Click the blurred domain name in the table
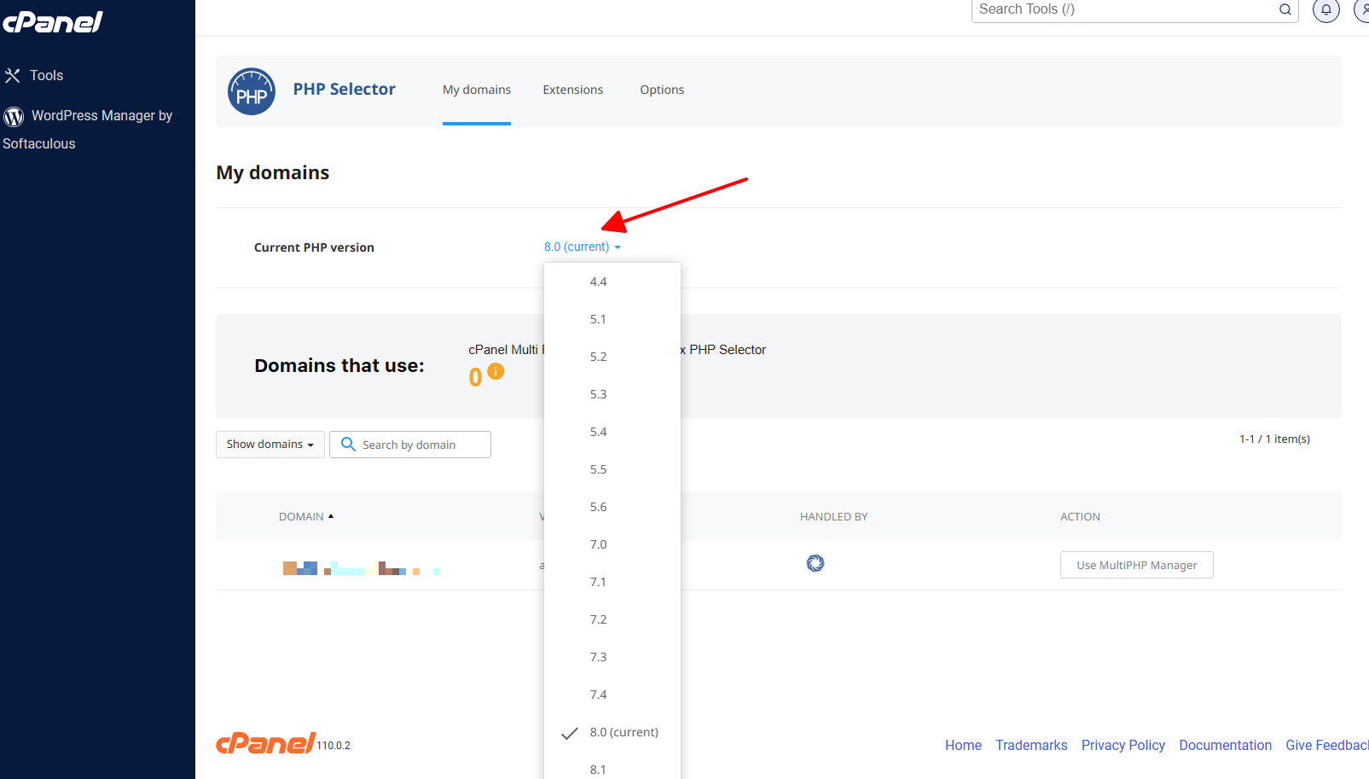This screenshot has height=779, width=1369. pyautogui.click(x=362, y=568)
